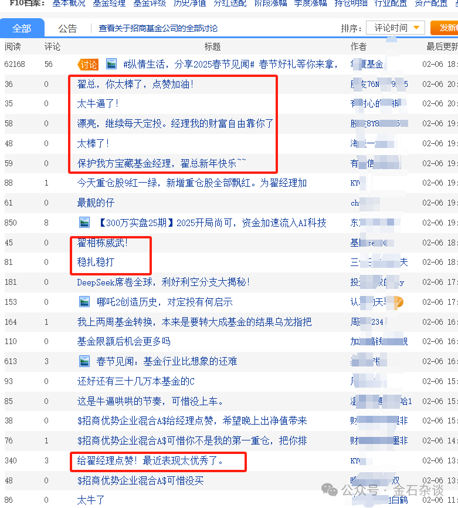Image resolution: width=458 pixels, height=508 pixels.
Task: Switch to the 公告 tab
Action: coord(67,28)
